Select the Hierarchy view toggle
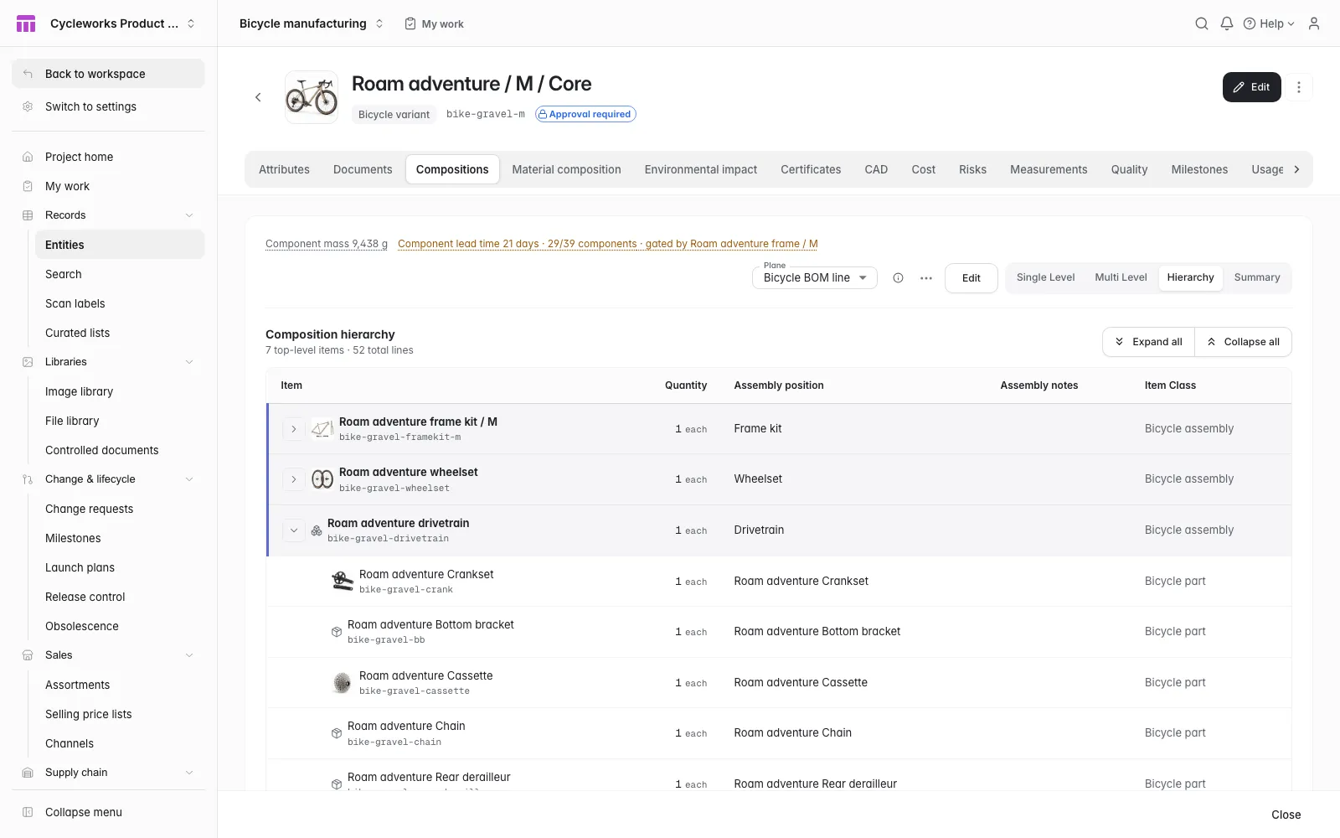 [x=1190, y=277]
